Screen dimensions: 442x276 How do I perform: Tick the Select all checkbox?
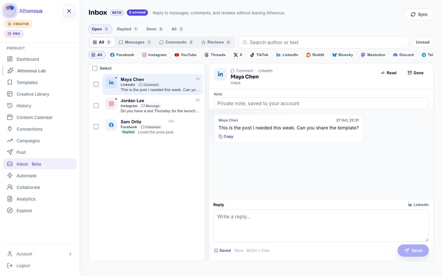(x=95, y=68)
